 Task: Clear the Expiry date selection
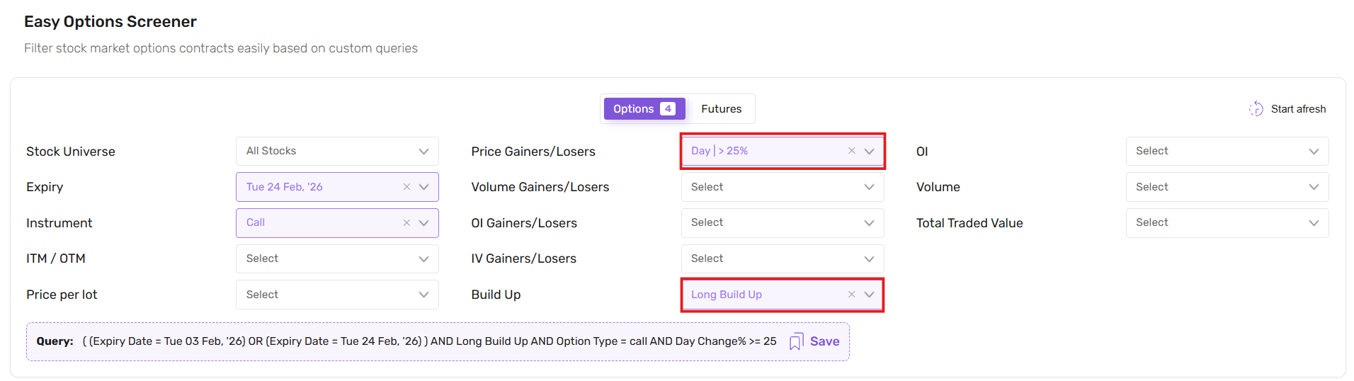pos(406,187)
